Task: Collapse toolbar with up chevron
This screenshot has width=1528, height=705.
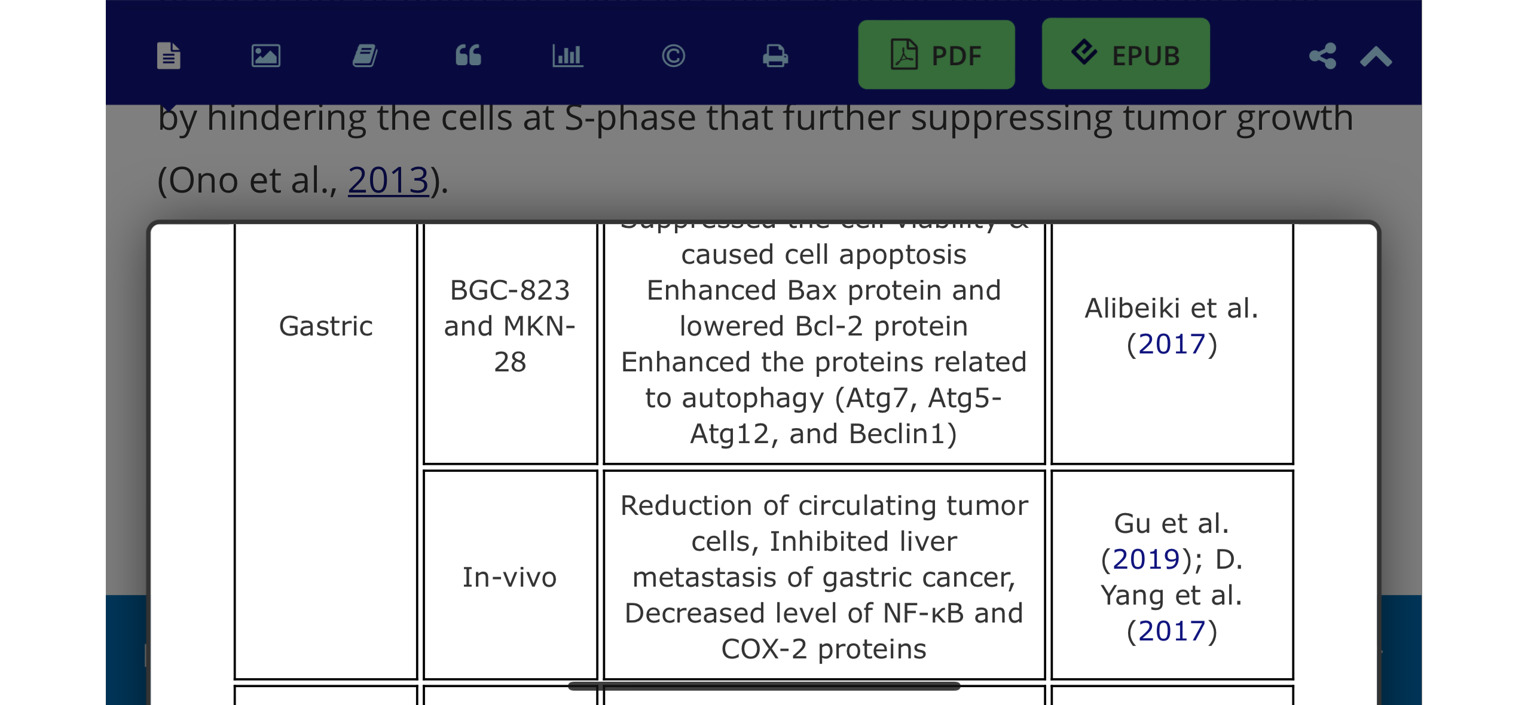Action: tap(1376, 56)
